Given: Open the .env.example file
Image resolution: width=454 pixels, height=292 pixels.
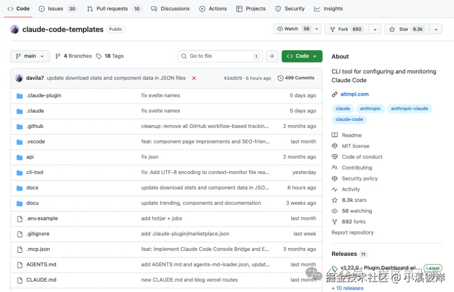Looking at the screenshot, I should pos(42,218).
